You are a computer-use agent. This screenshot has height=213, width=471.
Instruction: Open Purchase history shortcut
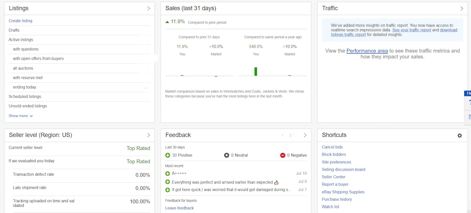click(x=337, y=200)
